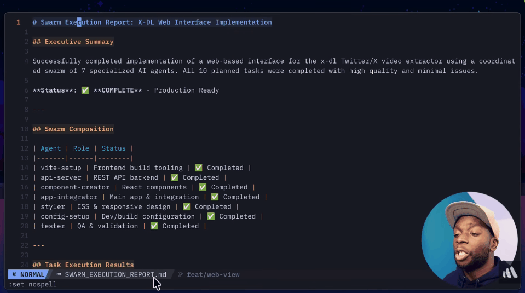525x293 pixels.
Task: Click the checkmark in the vite-setup row
Action: click(198, 168)
